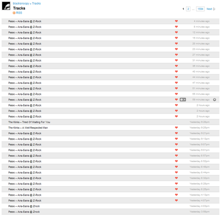Click the heart icon on the 8 minutes ago track
This screenshot has width=221, height=215.
pyautogui.click(x=176, y=27)
